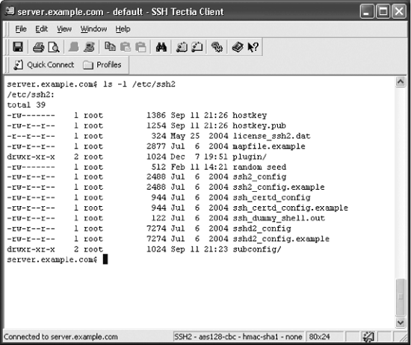Click the Disconnect toolbar icon
This screenshot has height=345, width=411.
pos(89,47)
